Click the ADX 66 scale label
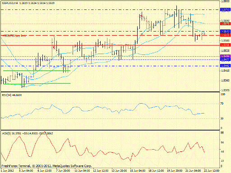 222,142
